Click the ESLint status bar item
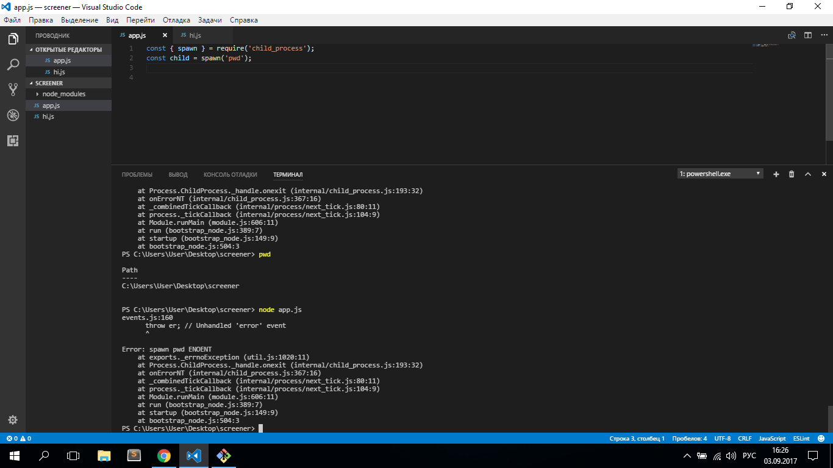 (x=801, y=438)
